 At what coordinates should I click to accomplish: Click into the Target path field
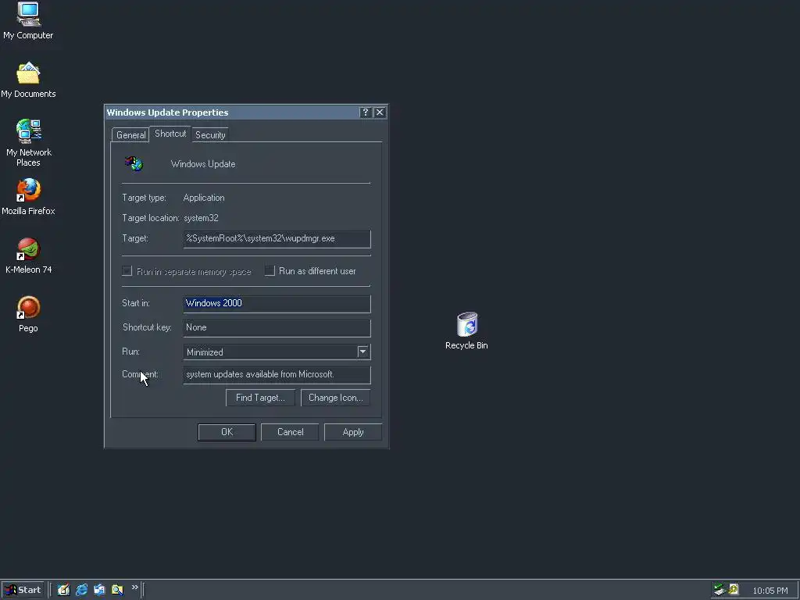pos(277,239)
